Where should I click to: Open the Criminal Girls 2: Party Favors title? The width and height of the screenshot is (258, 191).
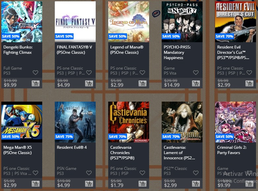pyautogui.click(x=232, y=150)
